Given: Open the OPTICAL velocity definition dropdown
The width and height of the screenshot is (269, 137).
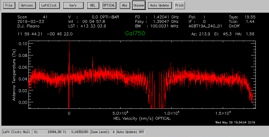Looking at the screenshot, I should pos(109,5).
